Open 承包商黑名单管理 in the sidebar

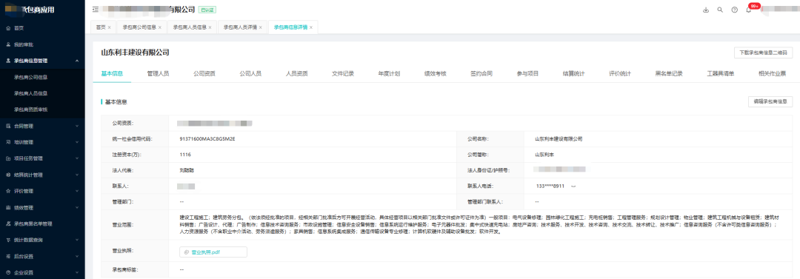pos(33,223)
